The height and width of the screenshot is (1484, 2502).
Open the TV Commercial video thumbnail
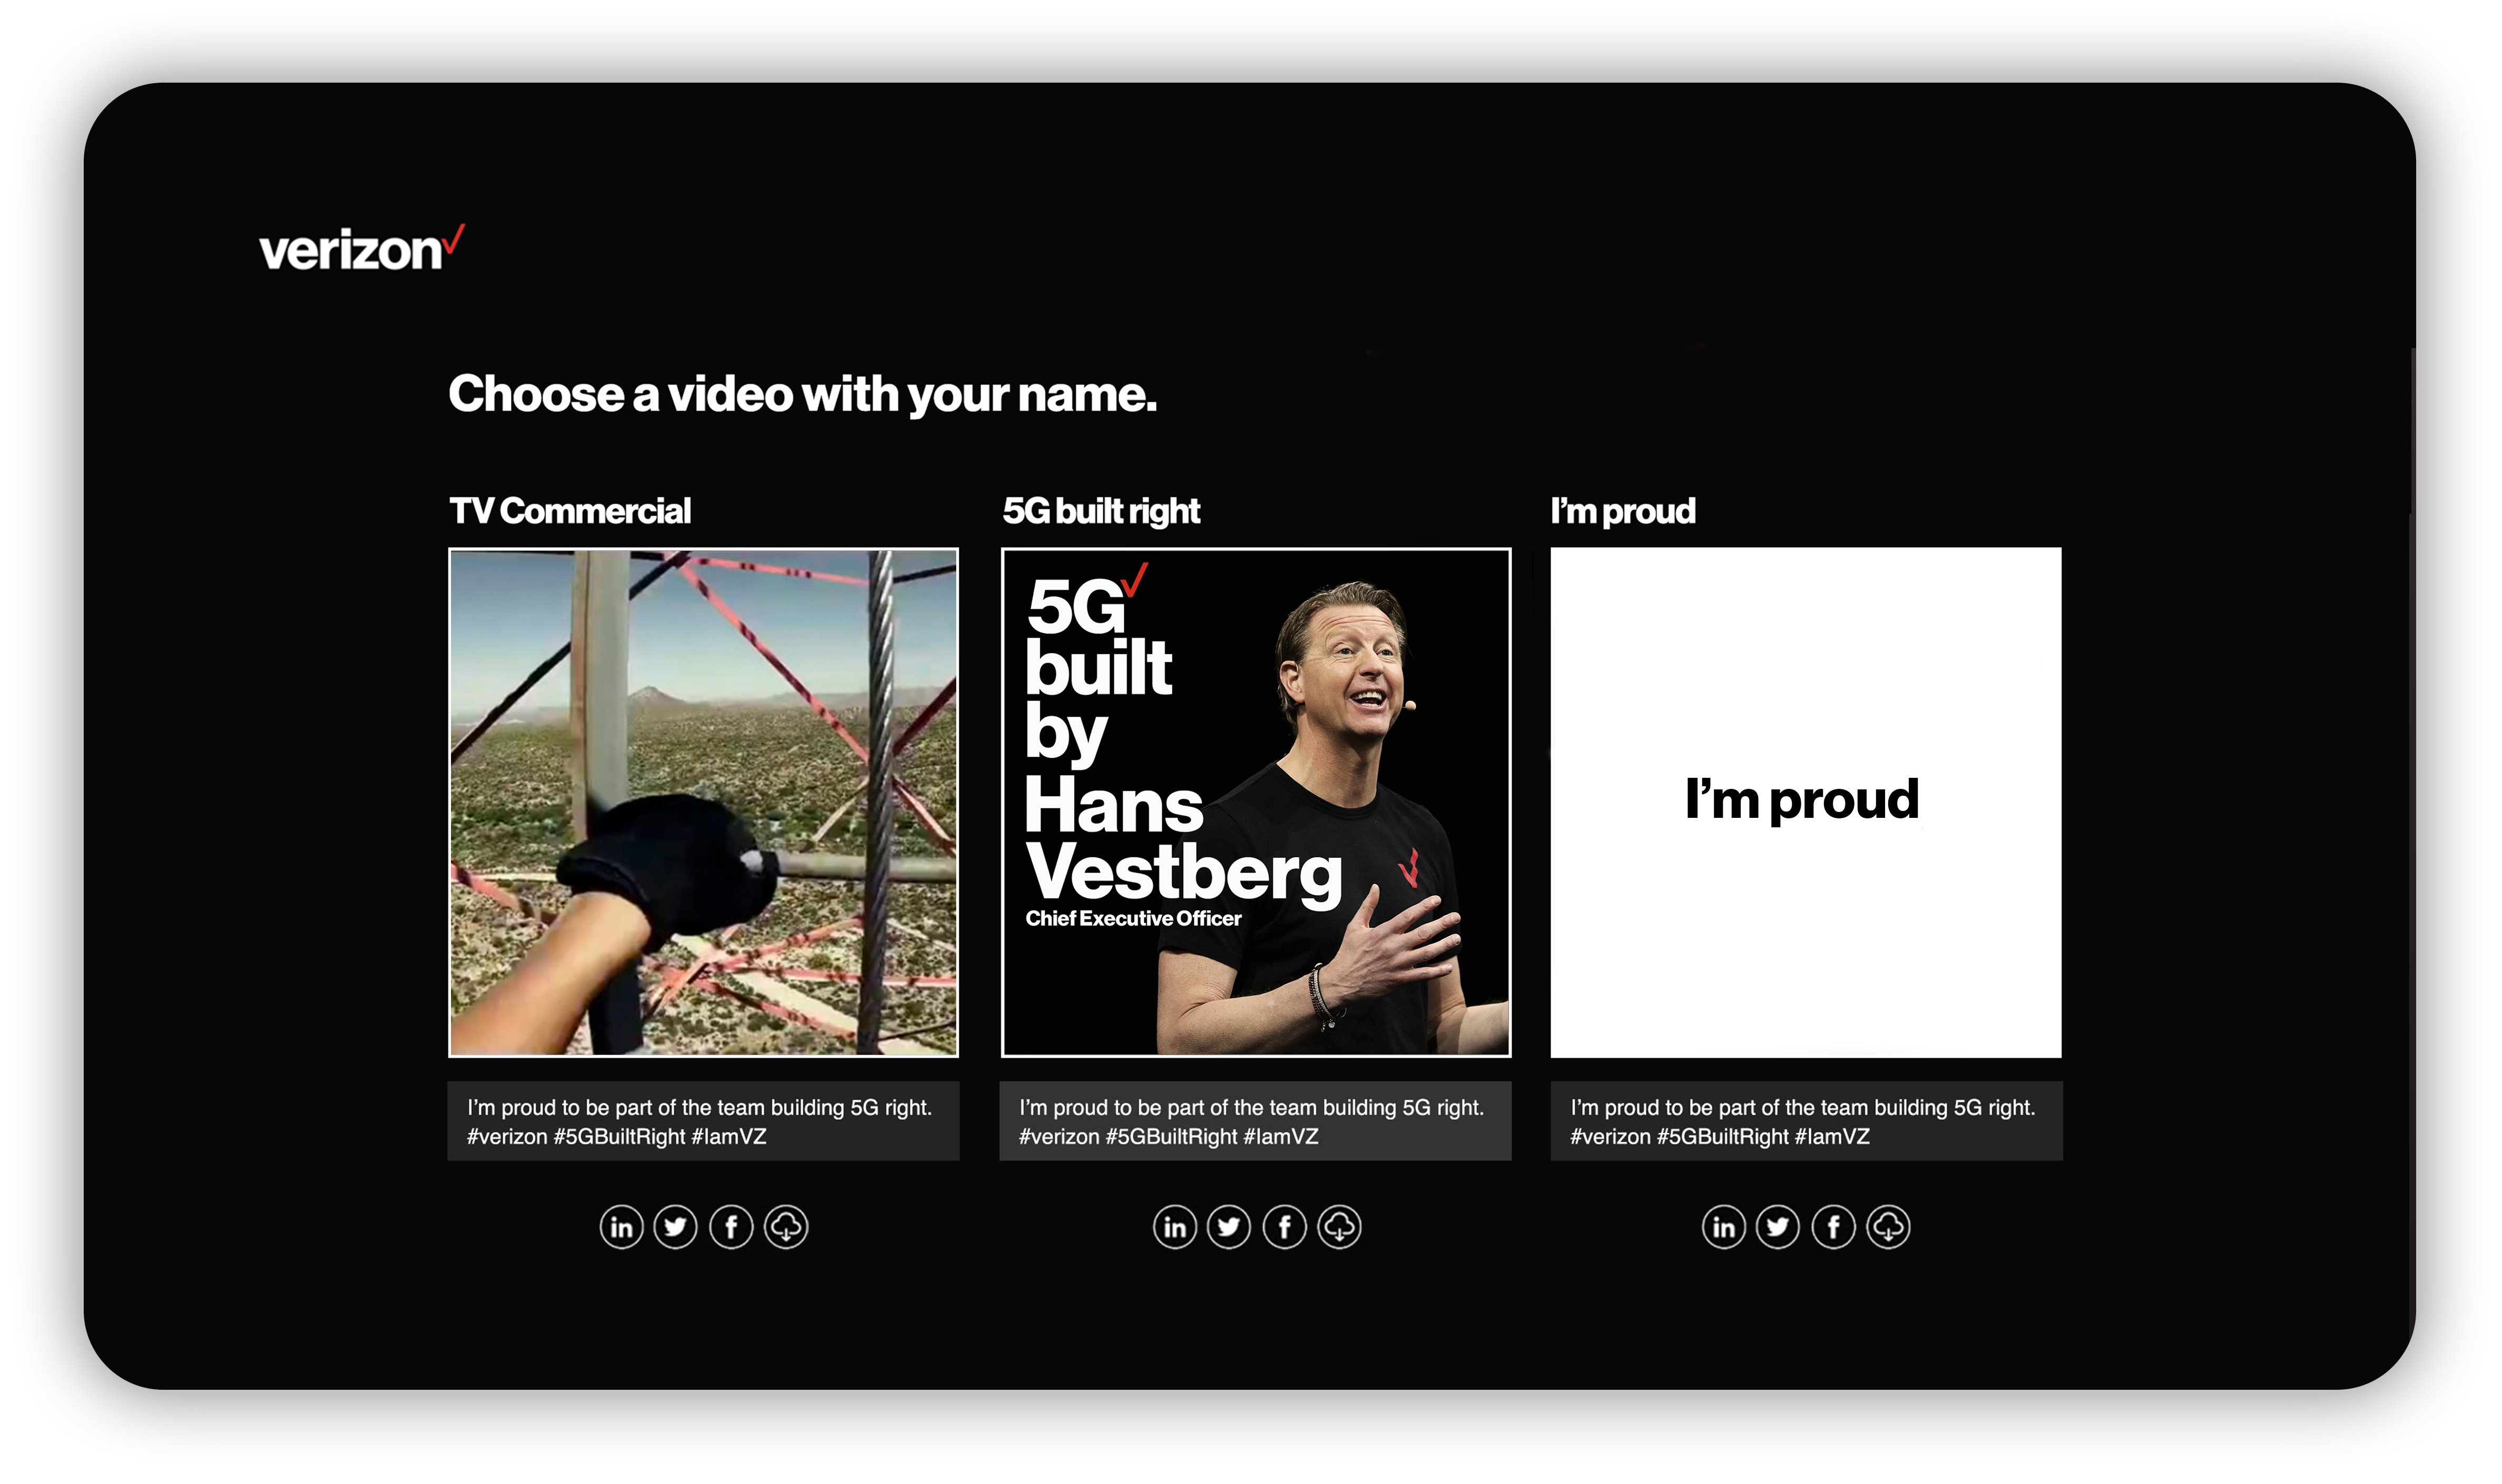tap(703, 802)
